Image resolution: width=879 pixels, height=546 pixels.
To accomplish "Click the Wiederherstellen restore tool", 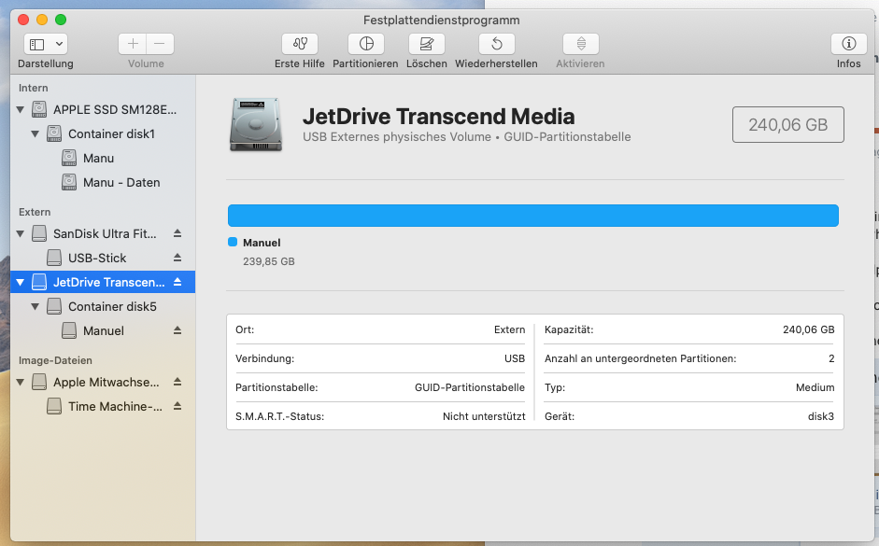I will click(497, 44).
